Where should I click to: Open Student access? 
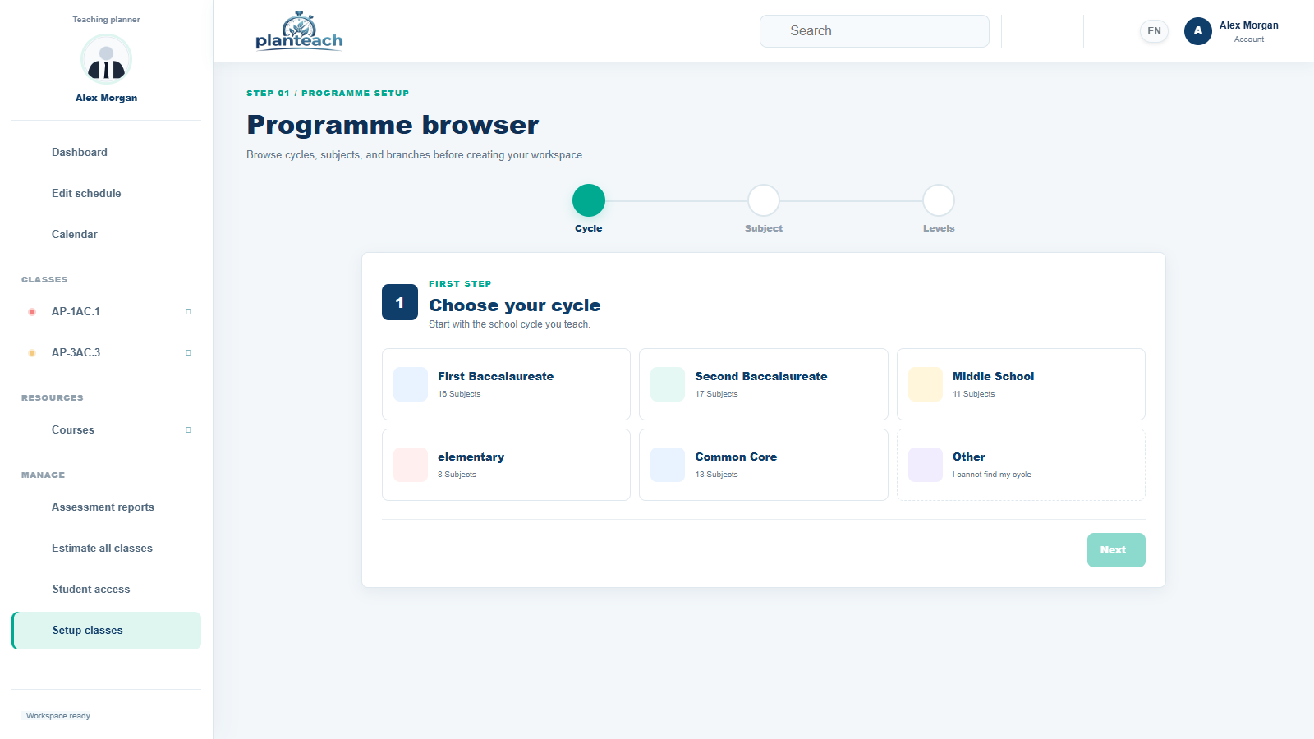pyautogui.click(x=106, y=590)
